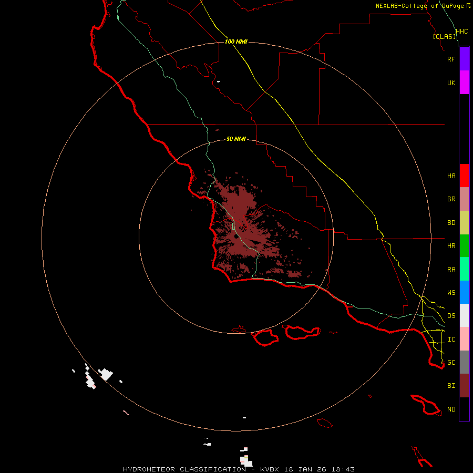The width and height of the screenshot is (473, 473).
Task: Click the UK legend label text
Action: (451, 83)
